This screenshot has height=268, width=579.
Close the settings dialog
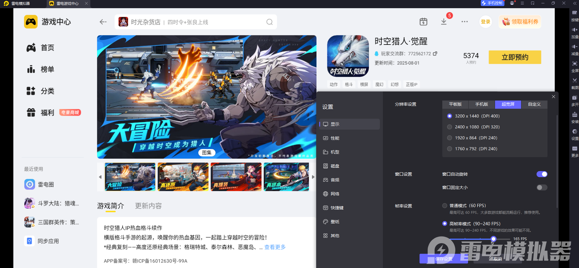pos(554,97)
